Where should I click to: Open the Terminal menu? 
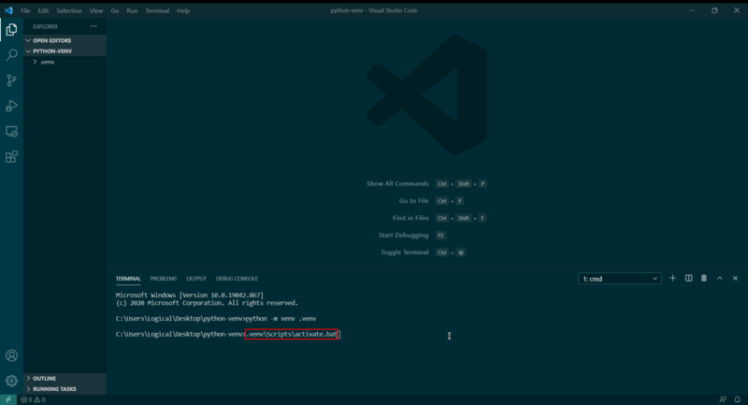point(157,10)
